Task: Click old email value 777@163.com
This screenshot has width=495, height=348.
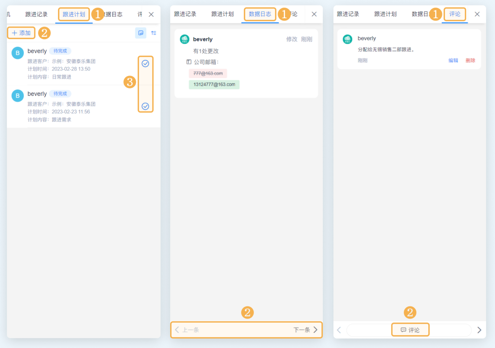Action: (x=208, y=73)
